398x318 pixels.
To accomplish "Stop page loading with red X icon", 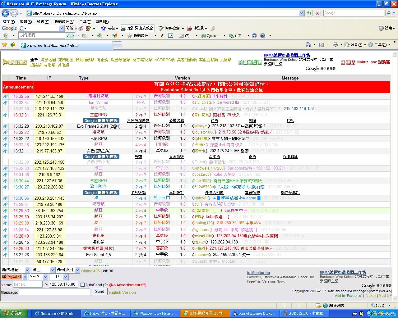I will 317,13.
